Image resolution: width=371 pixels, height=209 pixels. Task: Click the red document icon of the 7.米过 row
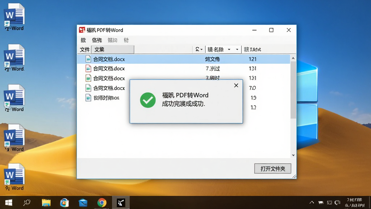[x=88, y=68]
